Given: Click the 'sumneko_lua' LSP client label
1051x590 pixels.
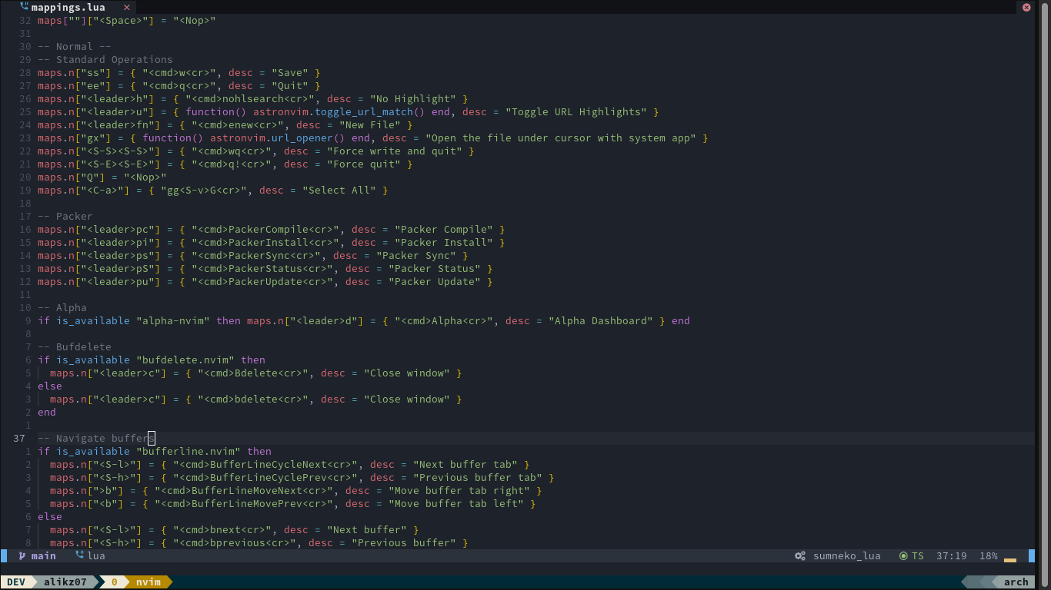Looking at the screenshot, I should point(847,555).
